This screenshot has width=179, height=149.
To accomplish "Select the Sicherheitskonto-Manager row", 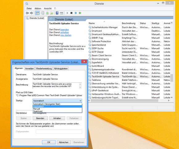I will pos(129,27).
